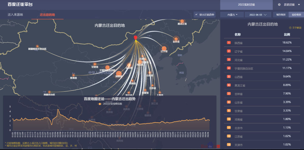Image resolution: width=304 pixels, height=150 pixels.
Task: Select the 河北省 row in the ranking list
Action: tap(262, 60)
